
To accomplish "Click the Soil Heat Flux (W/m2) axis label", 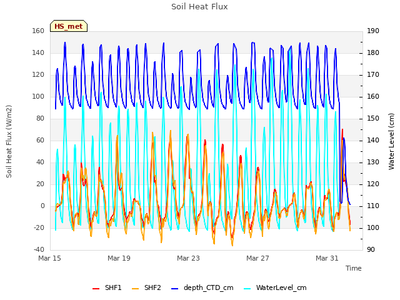I will (x=9, y=141).
